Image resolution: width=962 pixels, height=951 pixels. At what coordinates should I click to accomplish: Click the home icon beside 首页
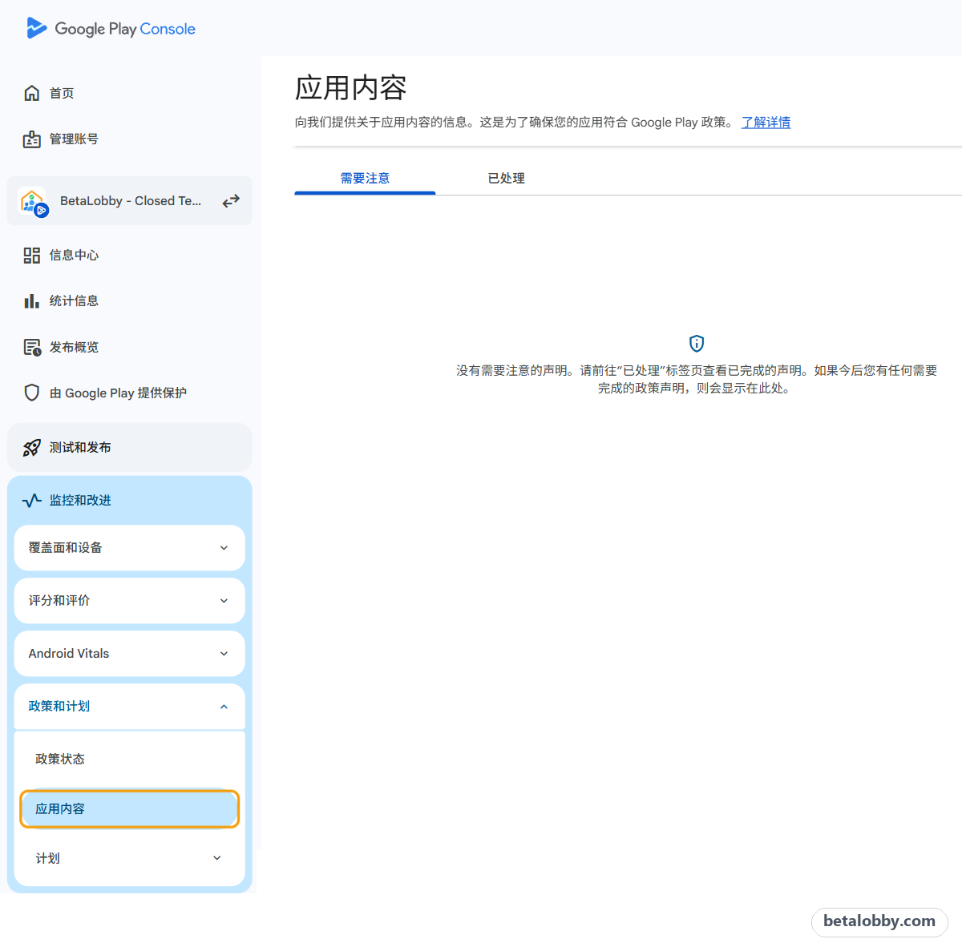pos(31,93)
